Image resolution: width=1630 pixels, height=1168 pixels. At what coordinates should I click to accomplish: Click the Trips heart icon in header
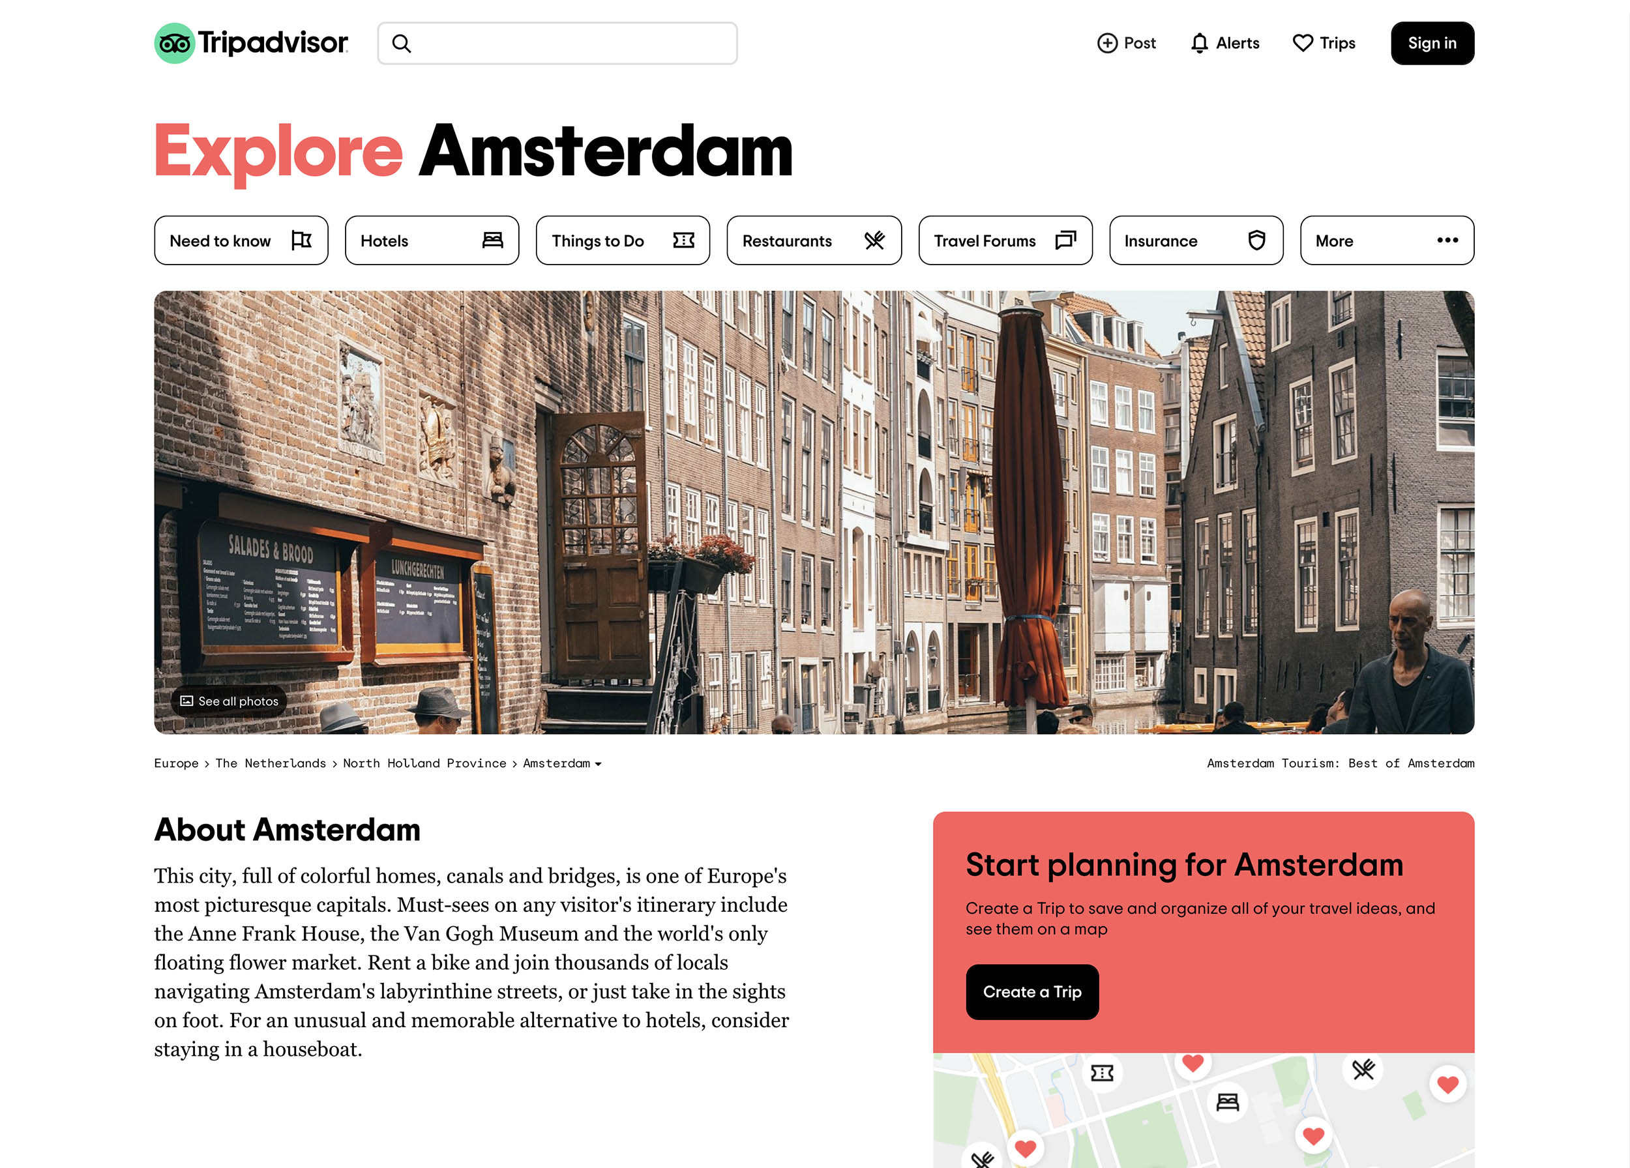tap(1302, 43)
